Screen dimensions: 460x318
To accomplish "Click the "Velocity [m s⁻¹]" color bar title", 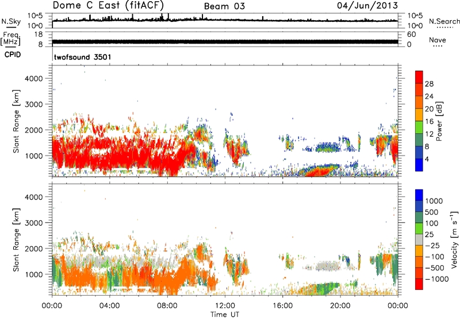I will click(454, 239).
